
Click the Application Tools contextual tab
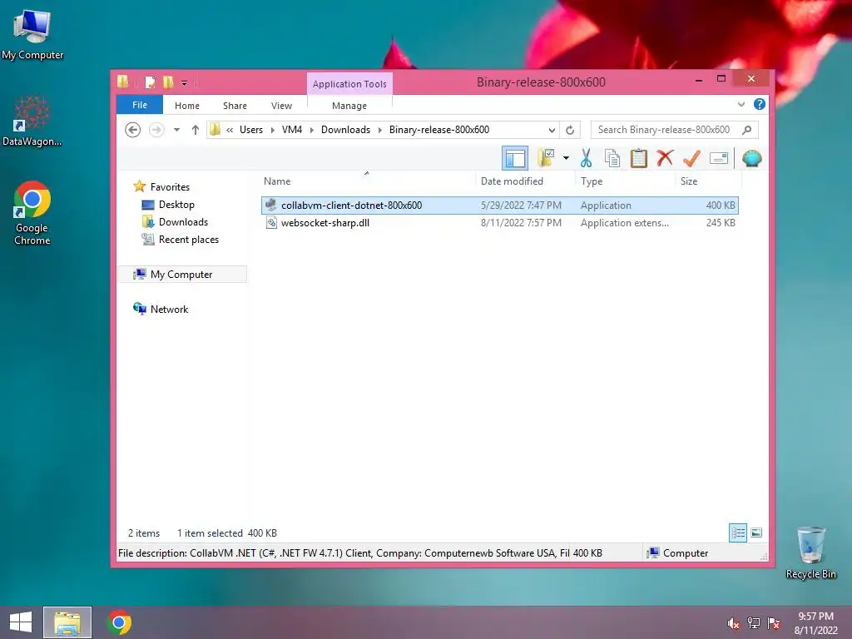click(349, 84)
